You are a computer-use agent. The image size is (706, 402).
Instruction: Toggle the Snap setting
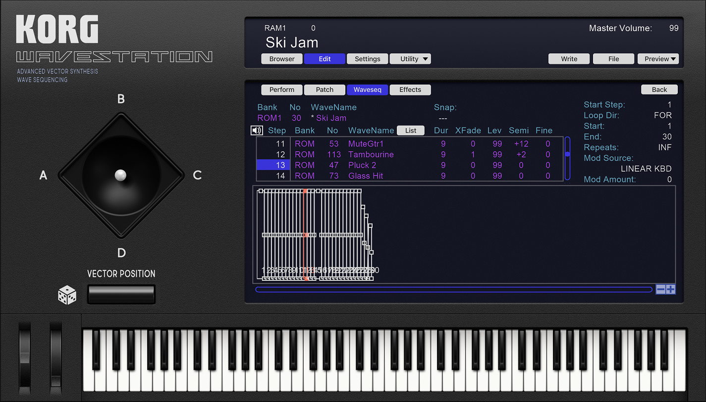point(442,118)
